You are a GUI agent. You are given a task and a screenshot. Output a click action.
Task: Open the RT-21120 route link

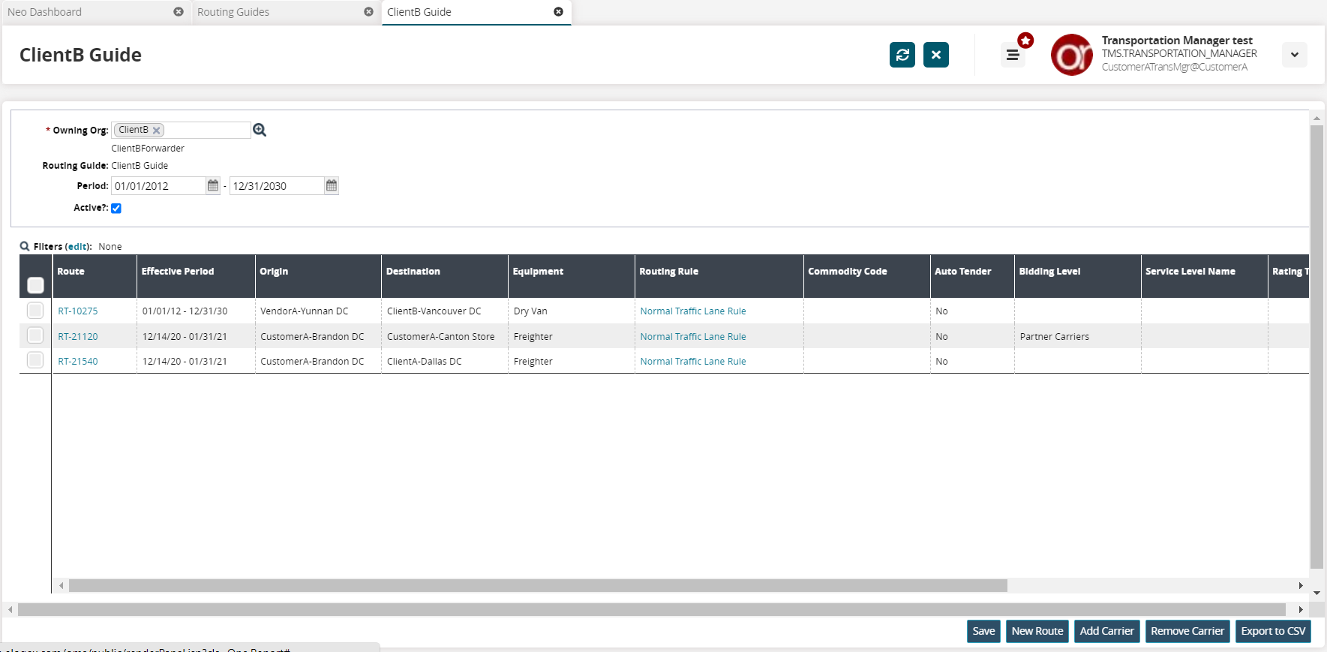(x=78, y=337)
